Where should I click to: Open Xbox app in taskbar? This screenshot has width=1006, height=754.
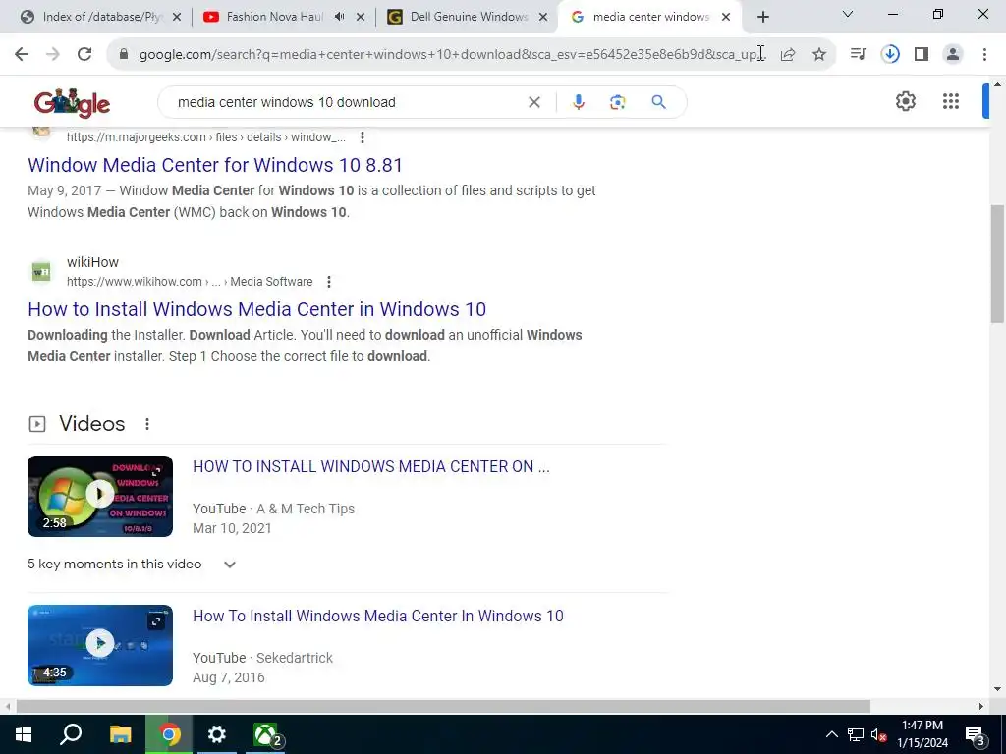point(265,734)
